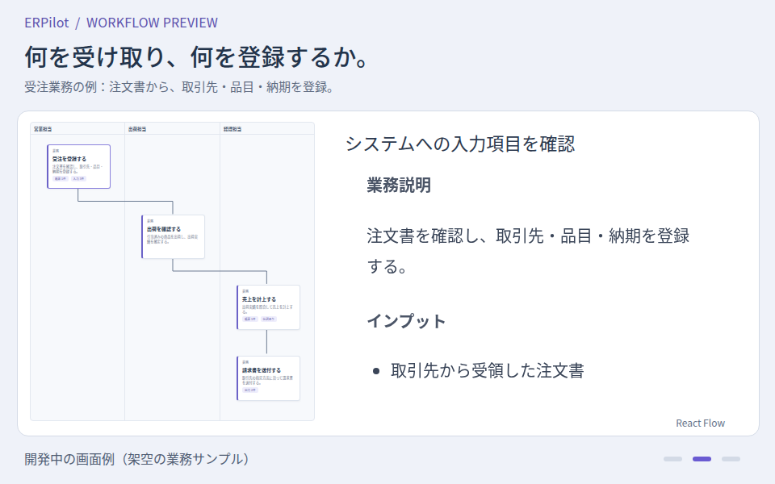This screenshot has width=775, height=484.
Task: Click the インプット section heading
Action: pyautogui.click(x=406, y=321)
